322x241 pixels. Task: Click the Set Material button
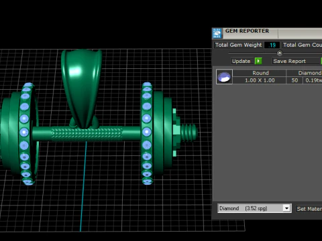[x=309, y=209]
